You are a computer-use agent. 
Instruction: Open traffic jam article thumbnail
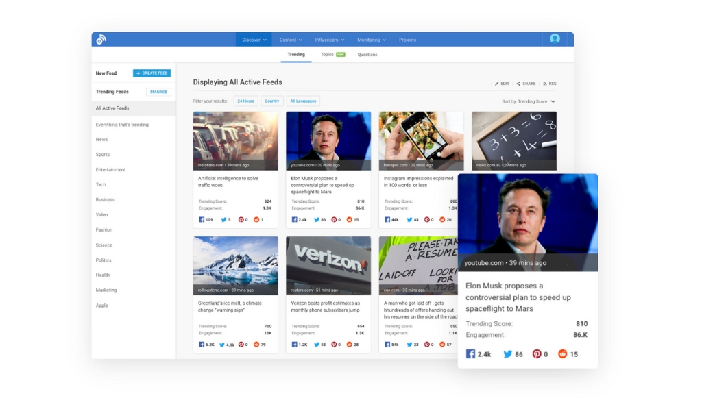pyautogui.click(x=236, y=141)
